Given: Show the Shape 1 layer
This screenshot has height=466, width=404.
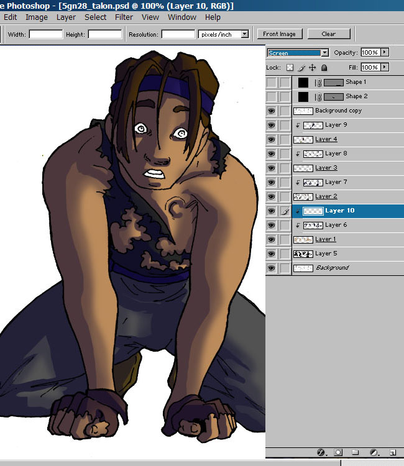Looking at the screenshot, I should [271, 82].
